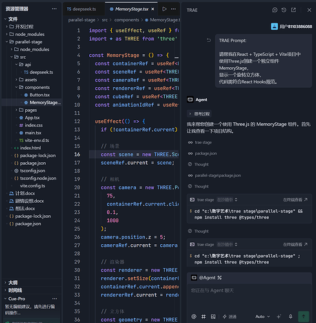Screen dimensions: 316x323
Task: Start a new chat in TRAE panel
Action: tap(275, 10)
